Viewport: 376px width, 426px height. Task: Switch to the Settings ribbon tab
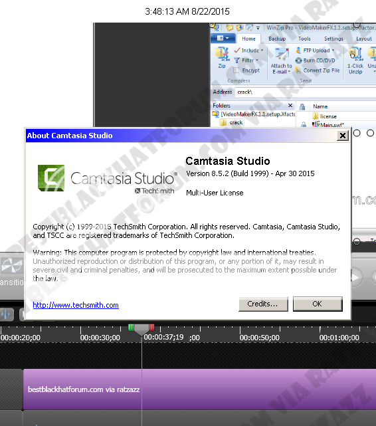(333, 39)
